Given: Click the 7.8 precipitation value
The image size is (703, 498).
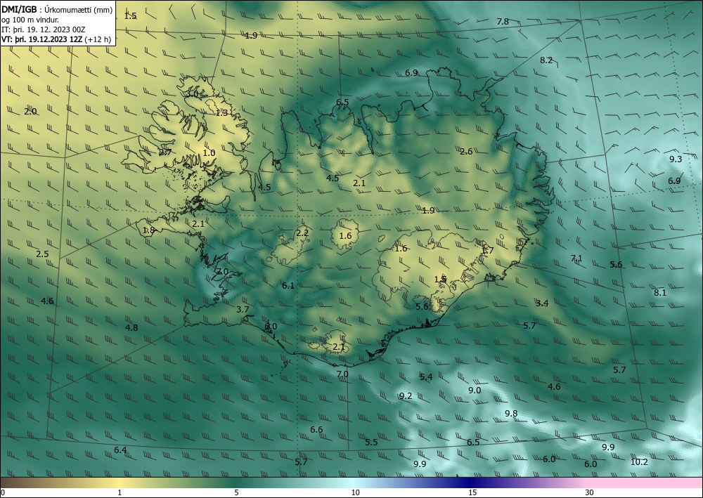Looking at the screenshot, I should 503,22.
